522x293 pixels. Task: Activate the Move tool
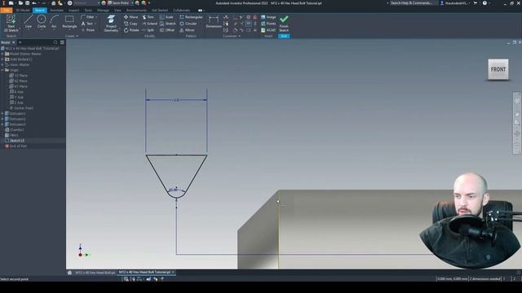(x=130, y=17)
